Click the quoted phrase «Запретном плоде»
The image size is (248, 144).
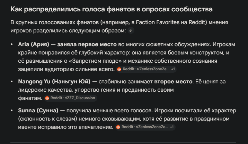[x=95, y=61]
